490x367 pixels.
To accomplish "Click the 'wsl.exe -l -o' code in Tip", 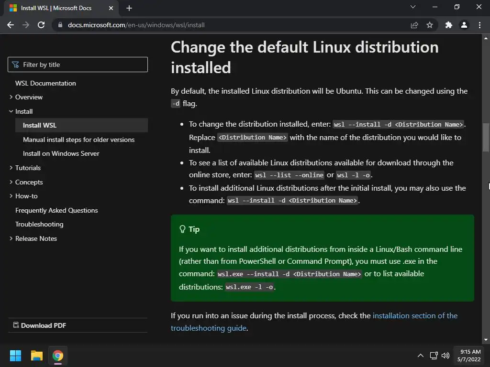I will pos(249,287).
